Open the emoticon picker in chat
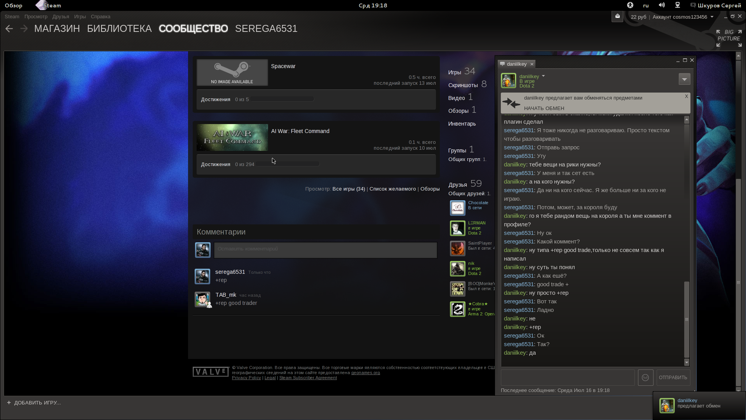Screen dimensions: 746x420 tap(645, 378)
